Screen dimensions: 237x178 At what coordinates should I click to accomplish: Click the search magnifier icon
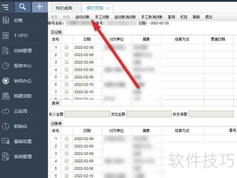coord(22,7)
